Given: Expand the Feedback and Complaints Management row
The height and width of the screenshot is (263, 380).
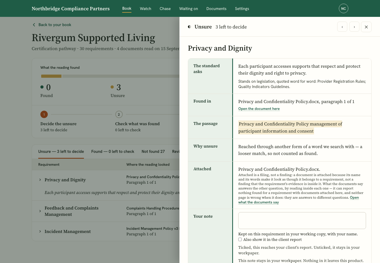Looking at the screenshot, I should 40,211.
